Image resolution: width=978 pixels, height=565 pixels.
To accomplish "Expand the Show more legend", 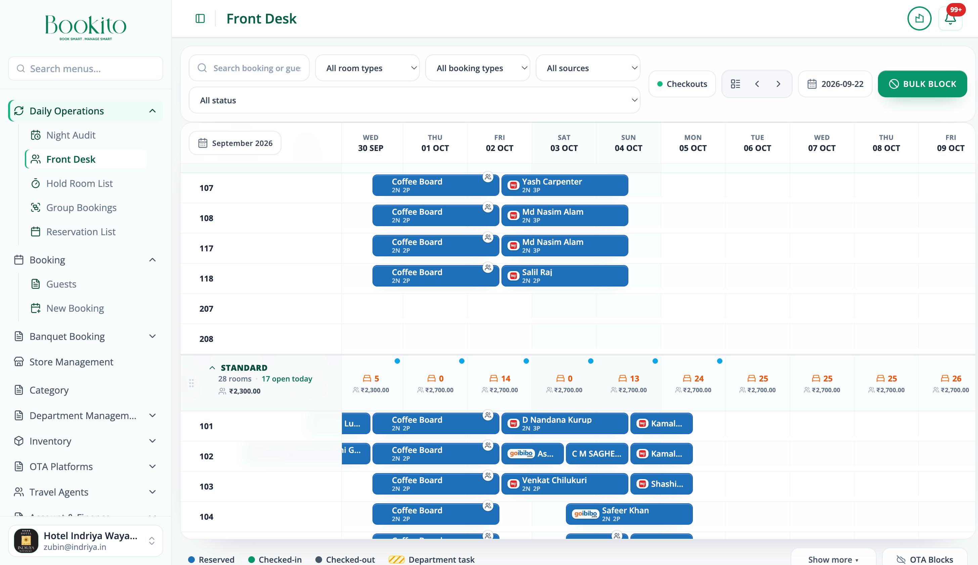I will pyautogui.click(x=833, y=559).
